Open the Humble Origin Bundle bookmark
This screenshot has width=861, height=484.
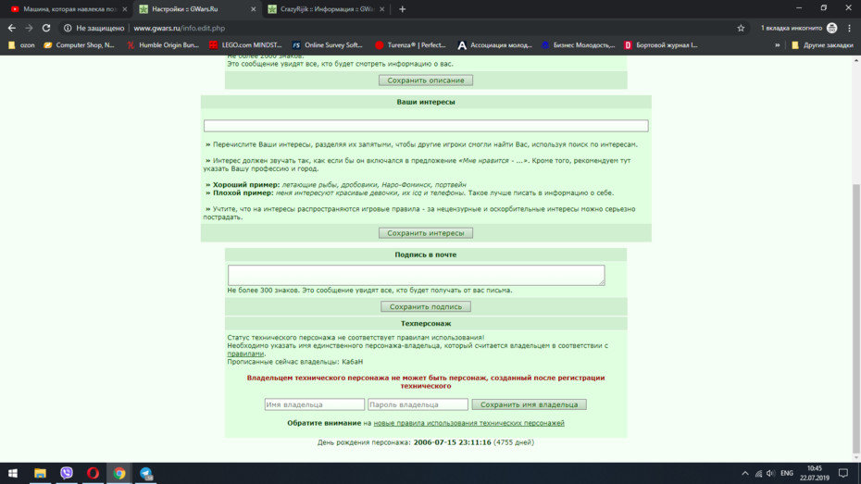(163, 45)
